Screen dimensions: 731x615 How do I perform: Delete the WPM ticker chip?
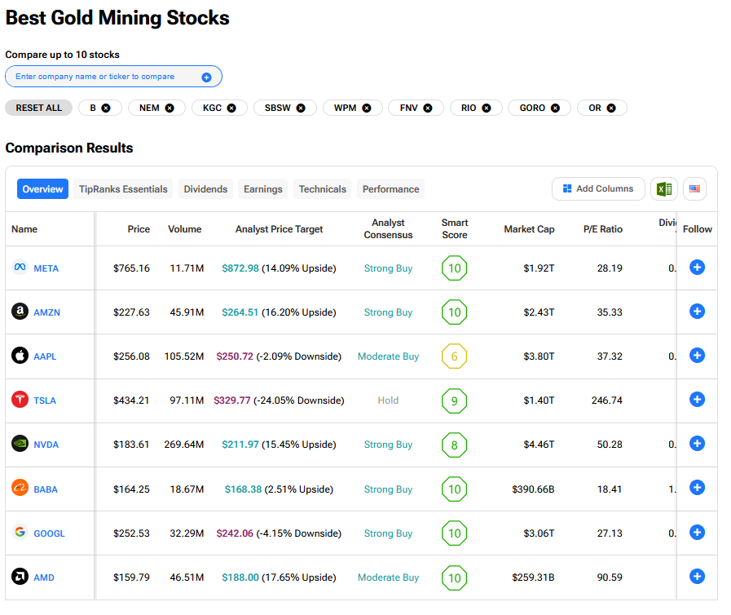click(367, 108)
